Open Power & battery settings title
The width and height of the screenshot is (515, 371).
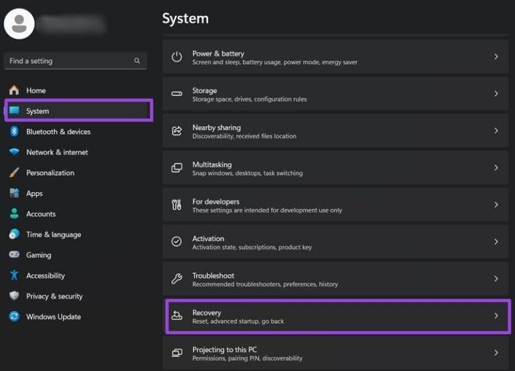point(218,54)
